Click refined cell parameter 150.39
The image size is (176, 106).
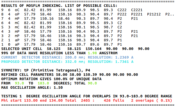point(90,75)
